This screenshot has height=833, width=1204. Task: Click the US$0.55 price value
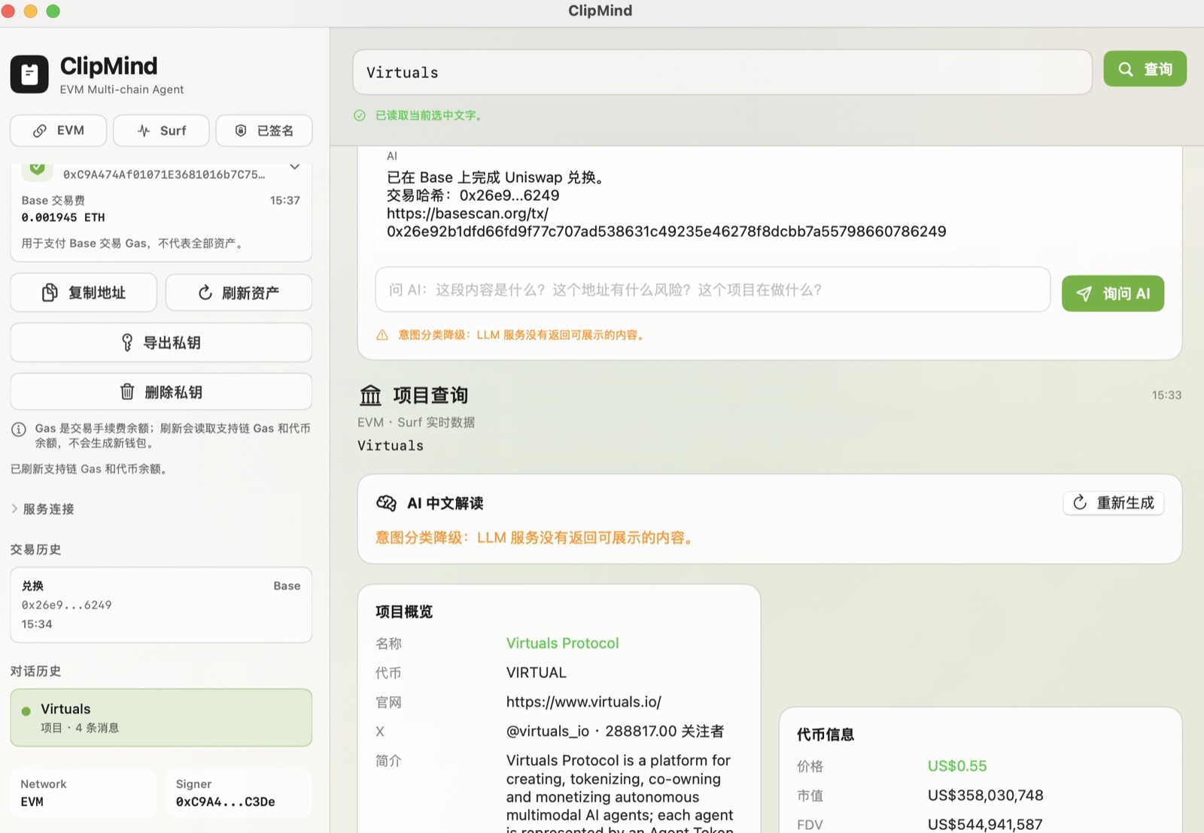pyautogui.click(x=957, y=766)
